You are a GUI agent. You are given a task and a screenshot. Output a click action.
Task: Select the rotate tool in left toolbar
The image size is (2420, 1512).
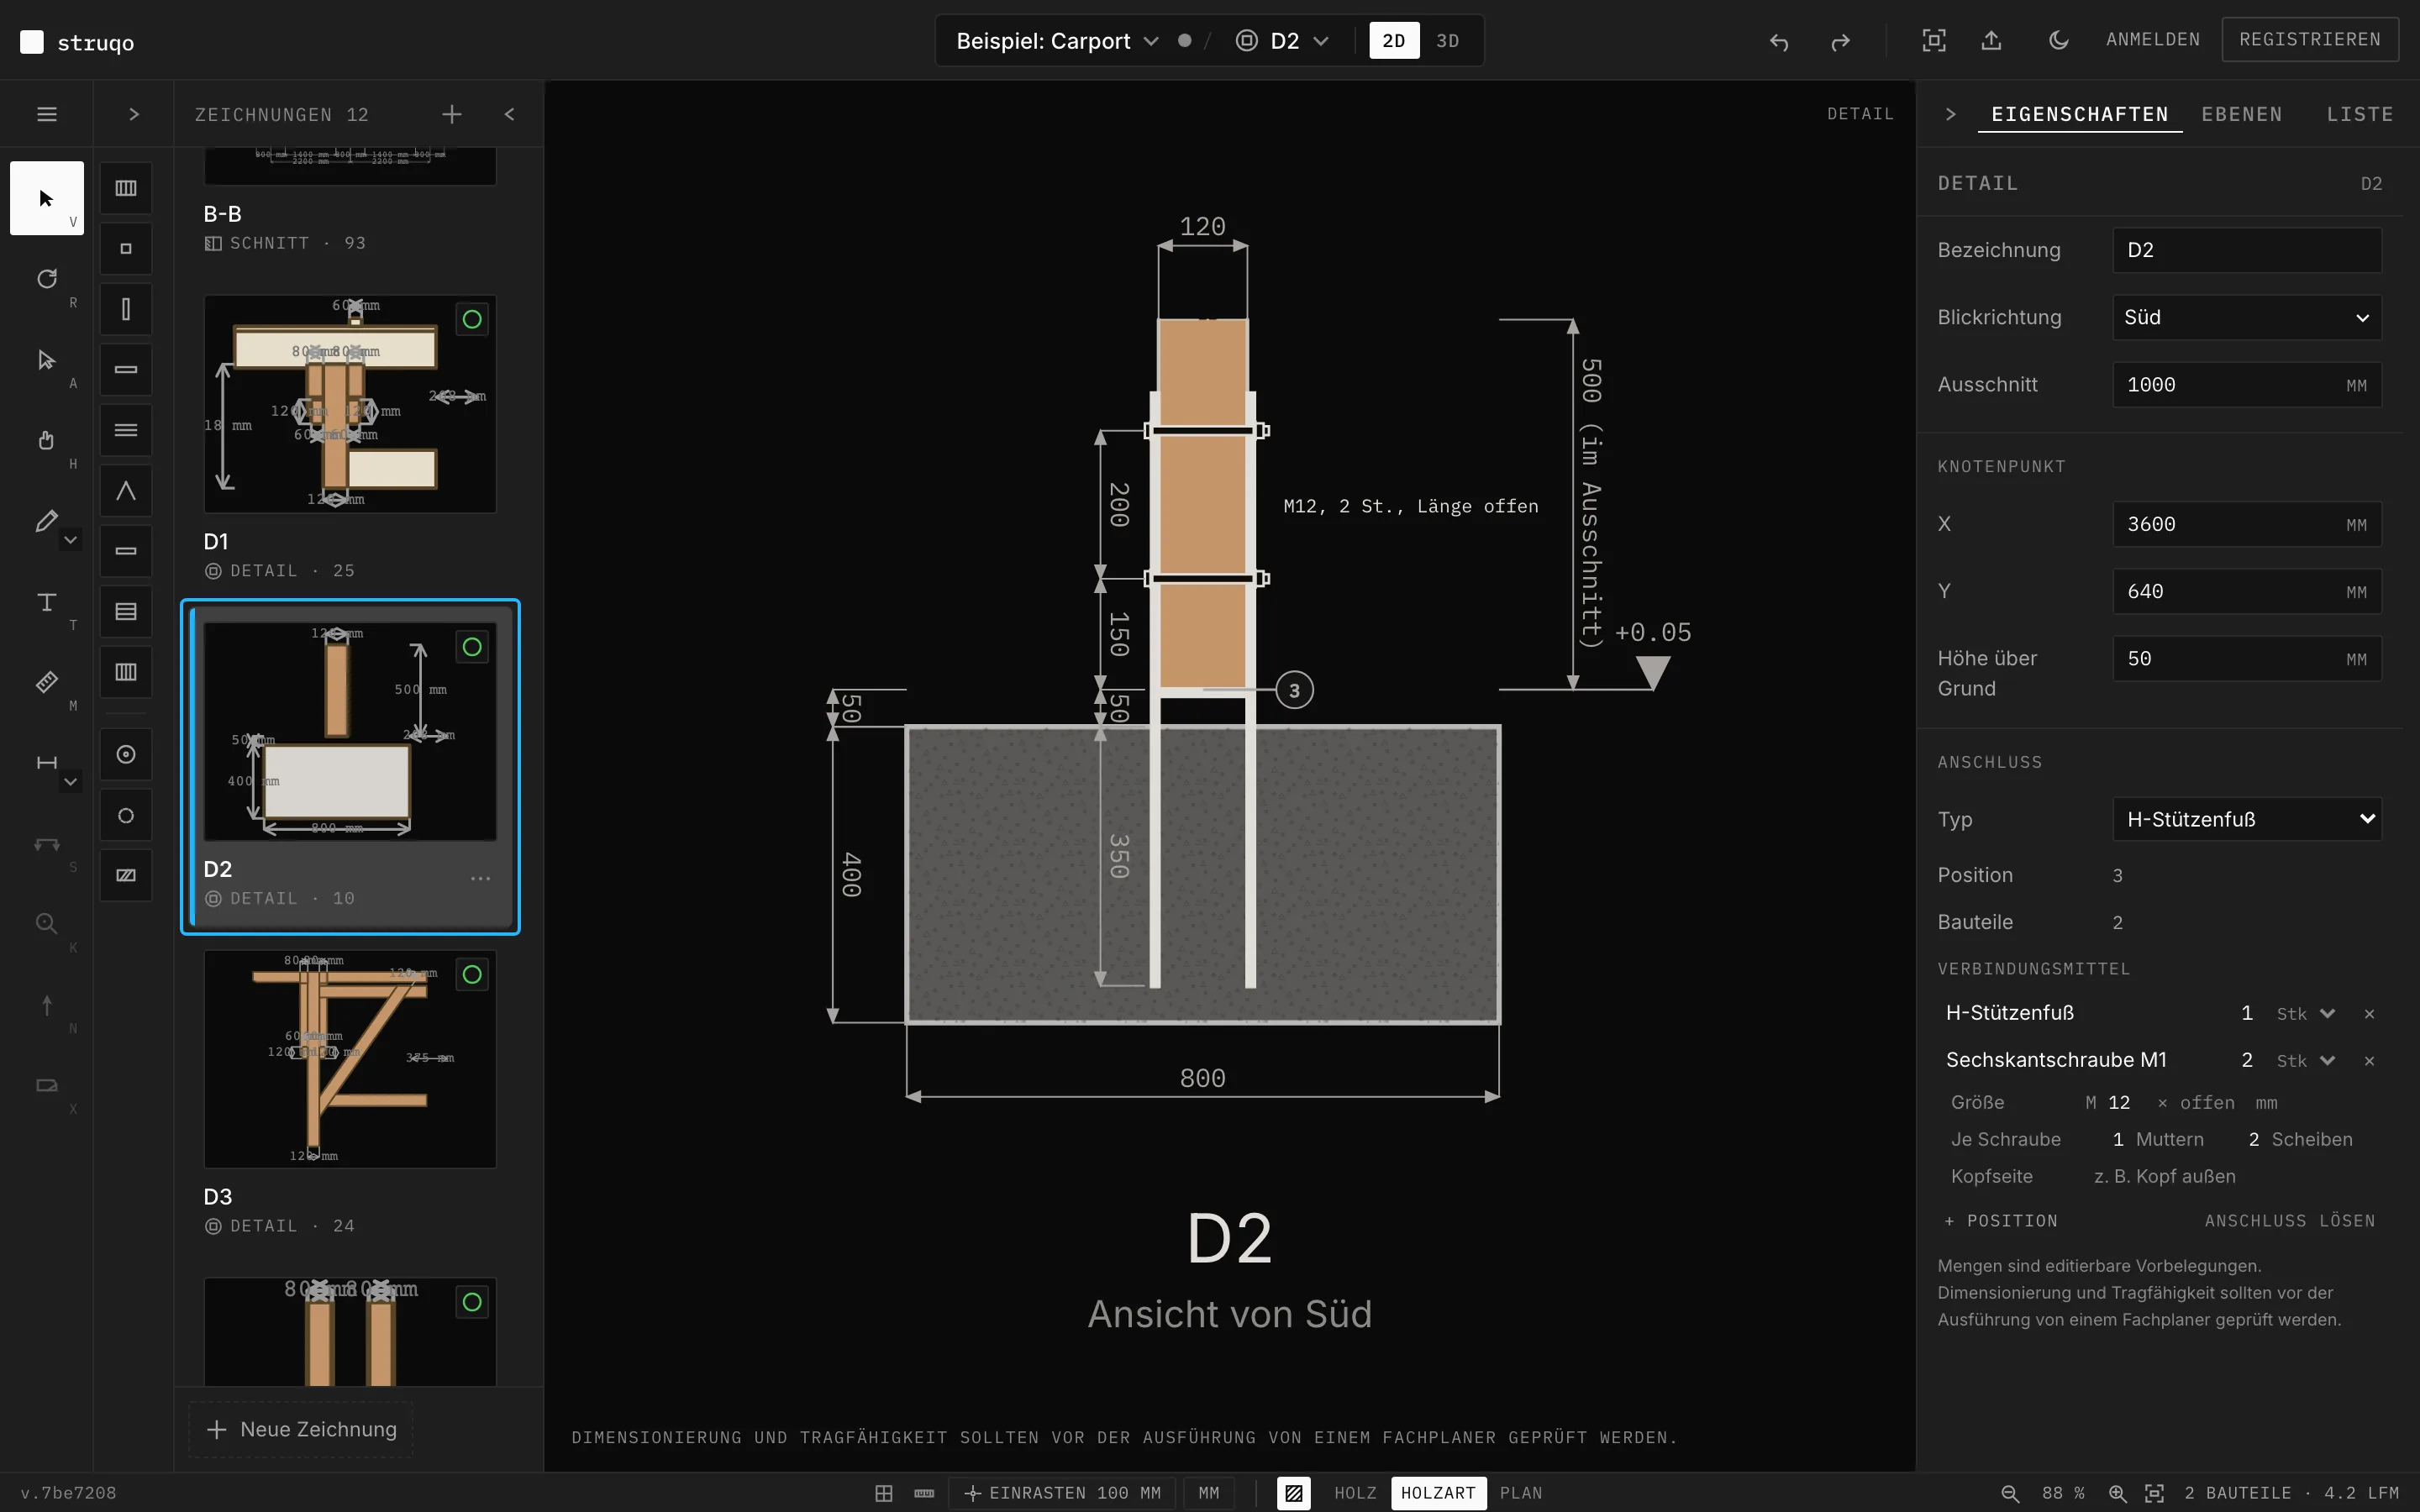tap(46, 279)
